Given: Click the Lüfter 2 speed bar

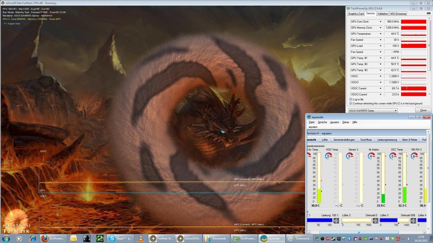Looking at the screenshot, I should (x=356, y=220).
